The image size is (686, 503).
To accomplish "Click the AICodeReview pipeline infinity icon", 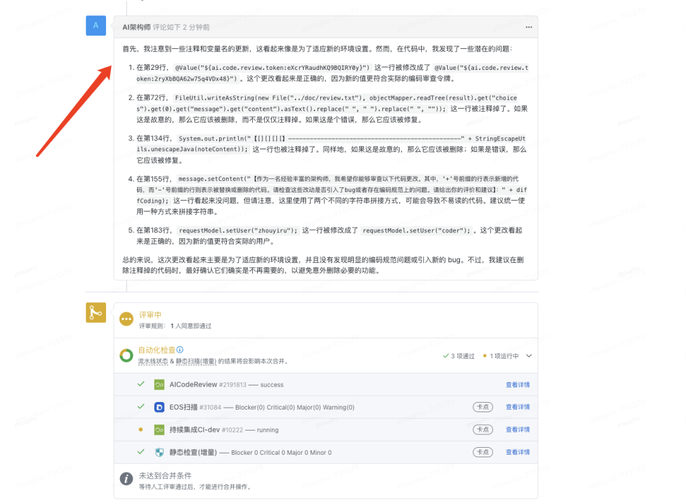I will tap(158, 384).
